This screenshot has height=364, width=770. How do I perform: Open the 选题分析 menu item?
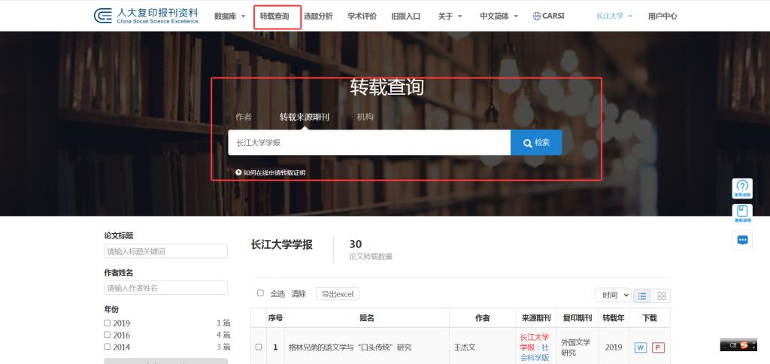318,17
